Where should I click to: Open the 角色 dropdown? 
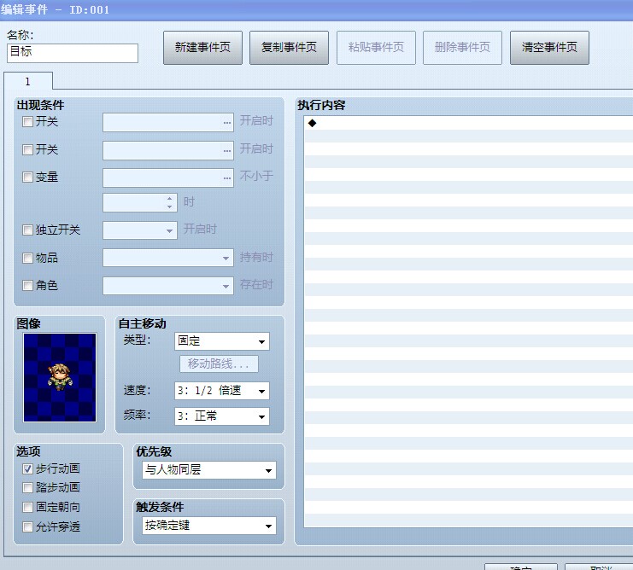click(x=168, y=286)
